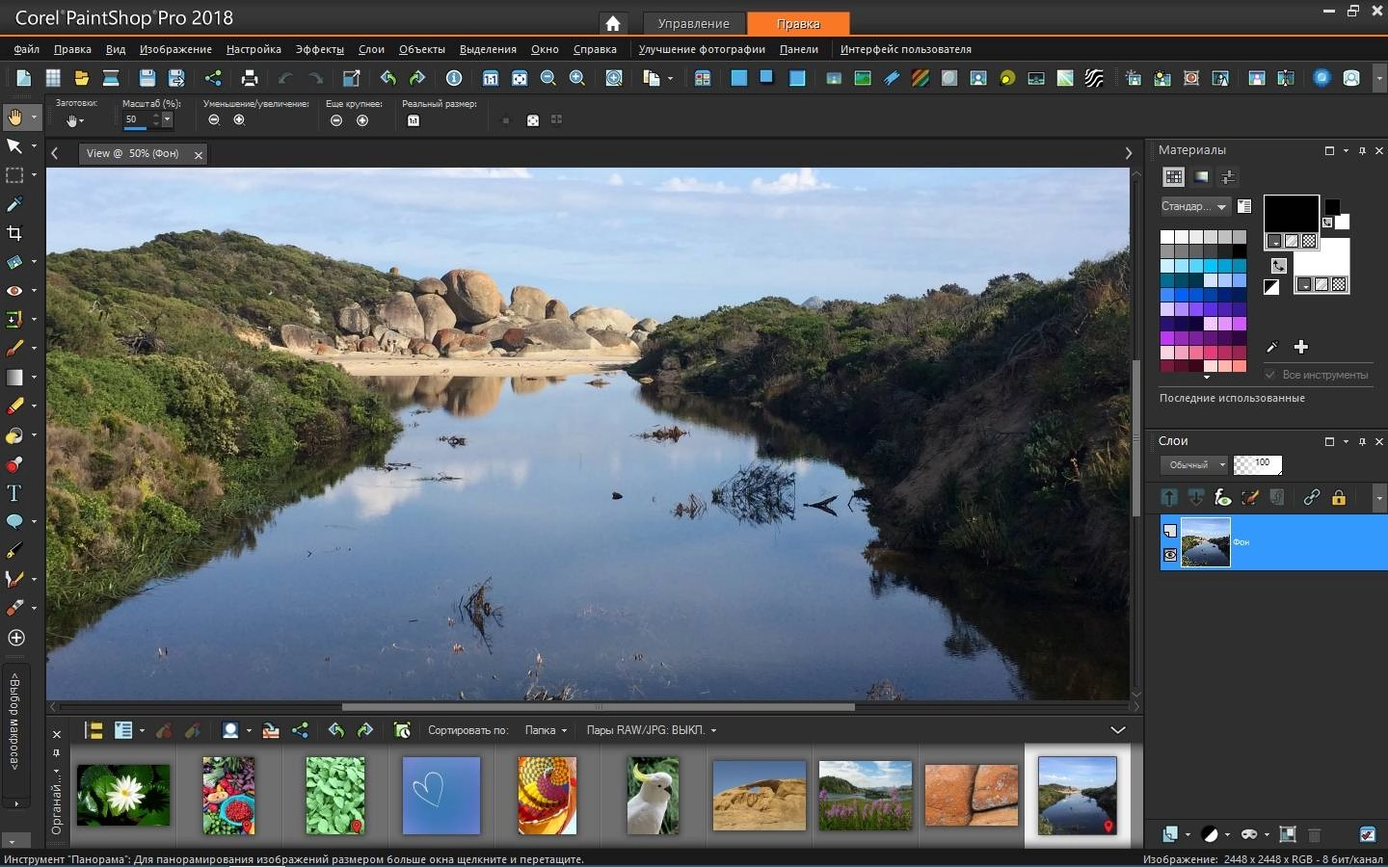Select the Text tool

coord(14,493)
